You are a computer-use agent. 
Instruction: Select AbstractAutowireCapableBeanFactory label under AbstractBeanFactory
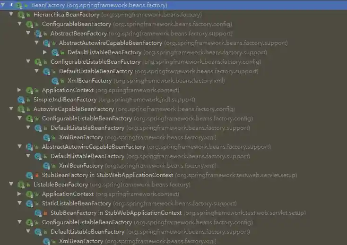(111, 43)
